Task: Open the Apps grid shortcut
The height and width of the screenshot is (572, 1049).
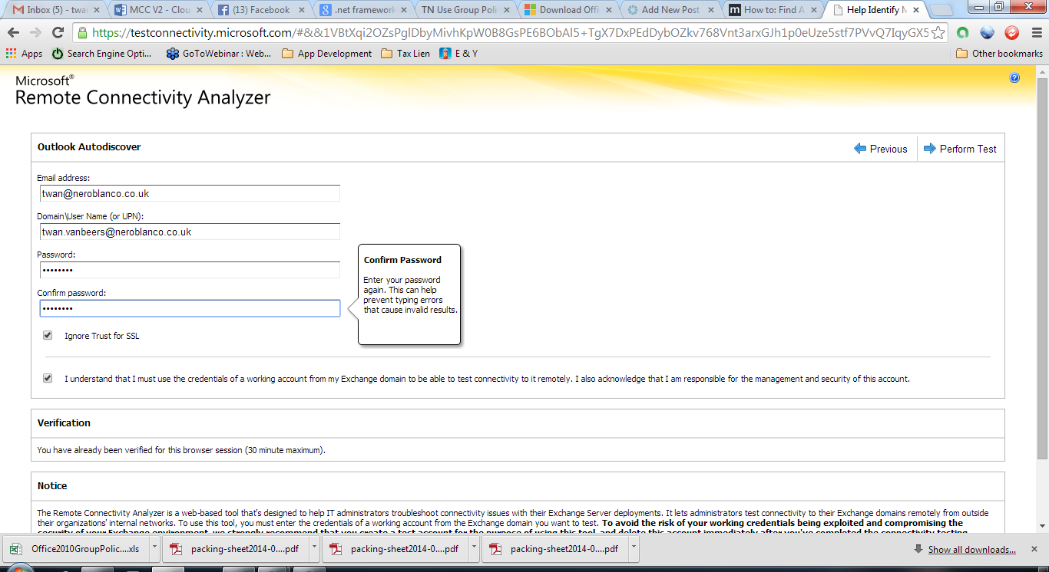Action: coord(24,54)
